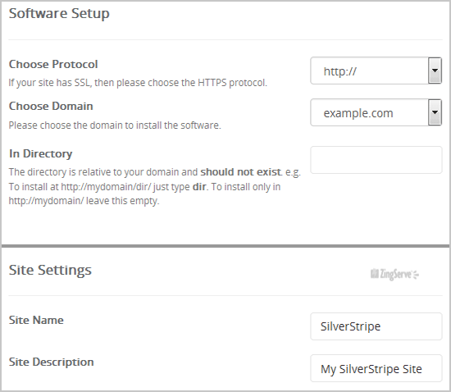451x392 pixels.
Task: Open the Choose Protocol dropdown arrow
Action: pyautogui.click(x=435, y=71)
